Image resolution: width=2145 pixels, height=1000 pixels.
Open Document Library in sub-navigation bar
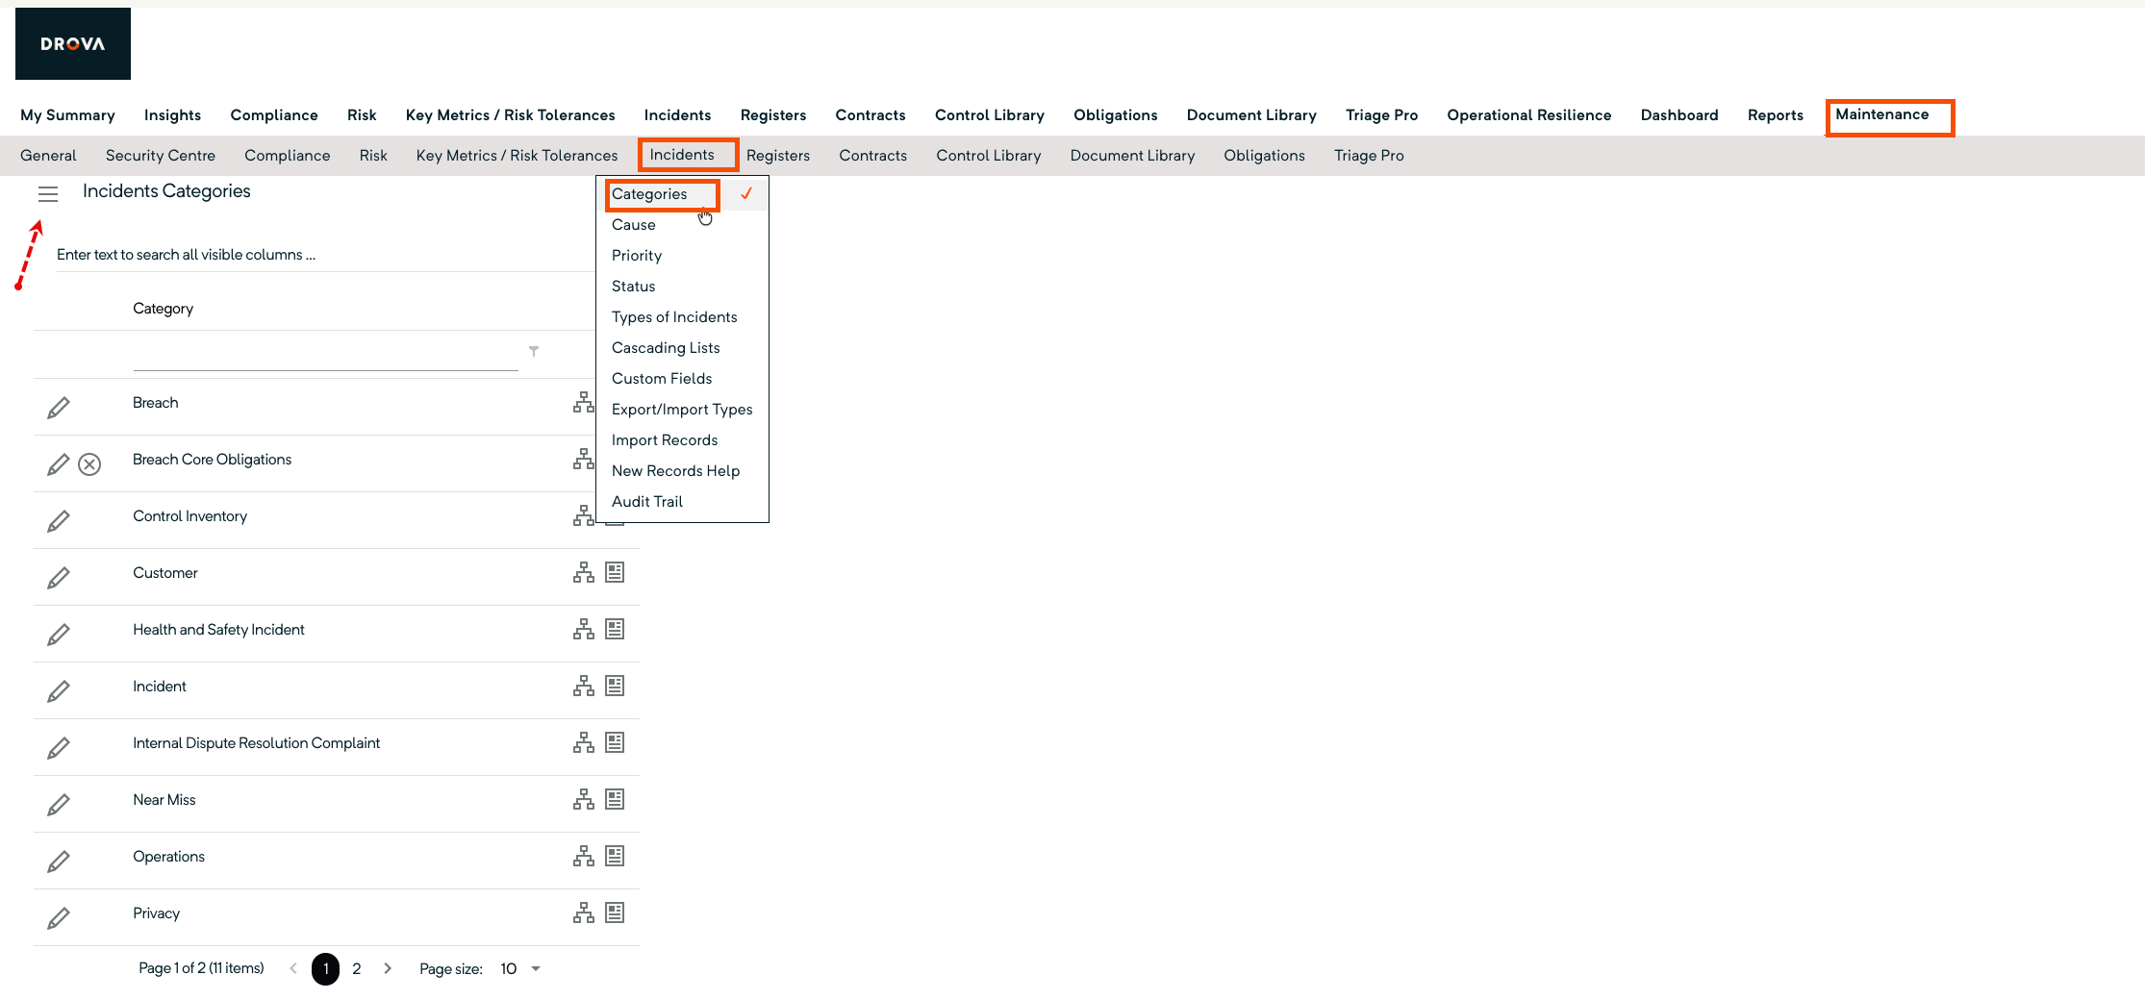point(1132,156)
